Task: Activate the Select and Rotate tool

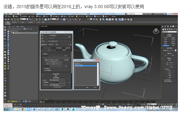Action: pos(43,19)
